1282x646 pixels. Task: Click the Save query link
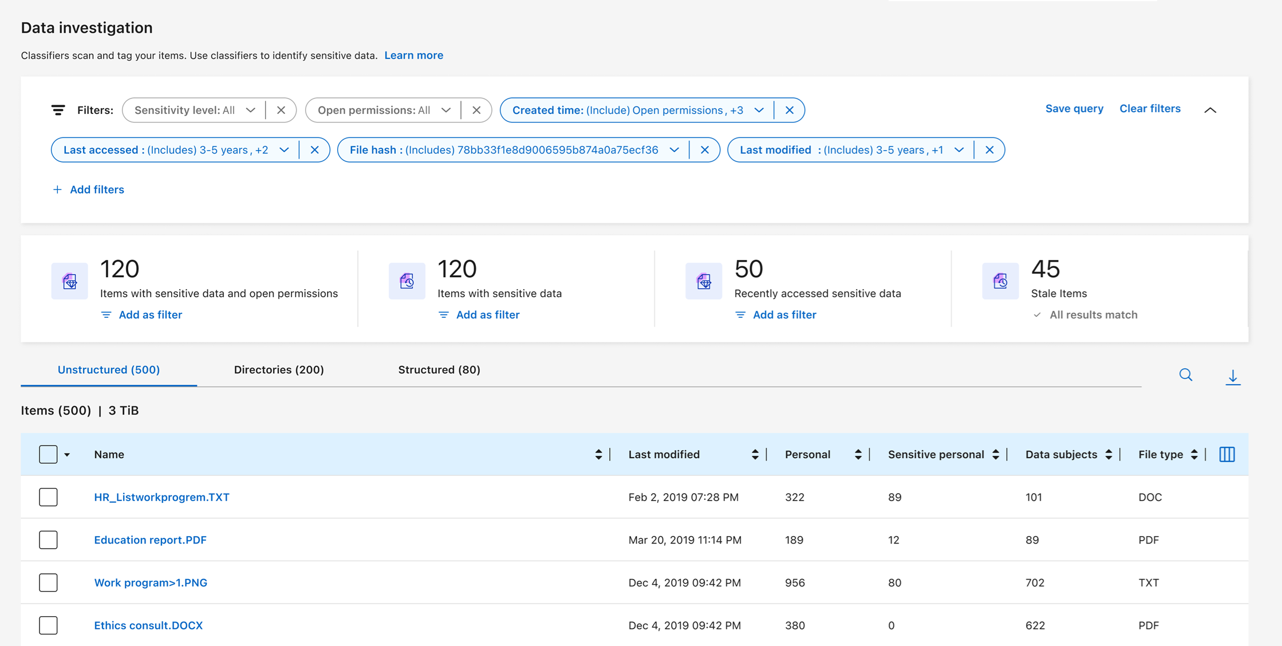[x=1074, y=109]
